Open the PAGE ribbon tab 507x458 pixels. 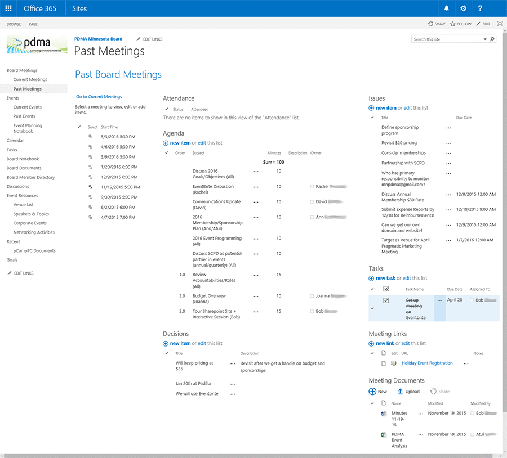[33, 24]
